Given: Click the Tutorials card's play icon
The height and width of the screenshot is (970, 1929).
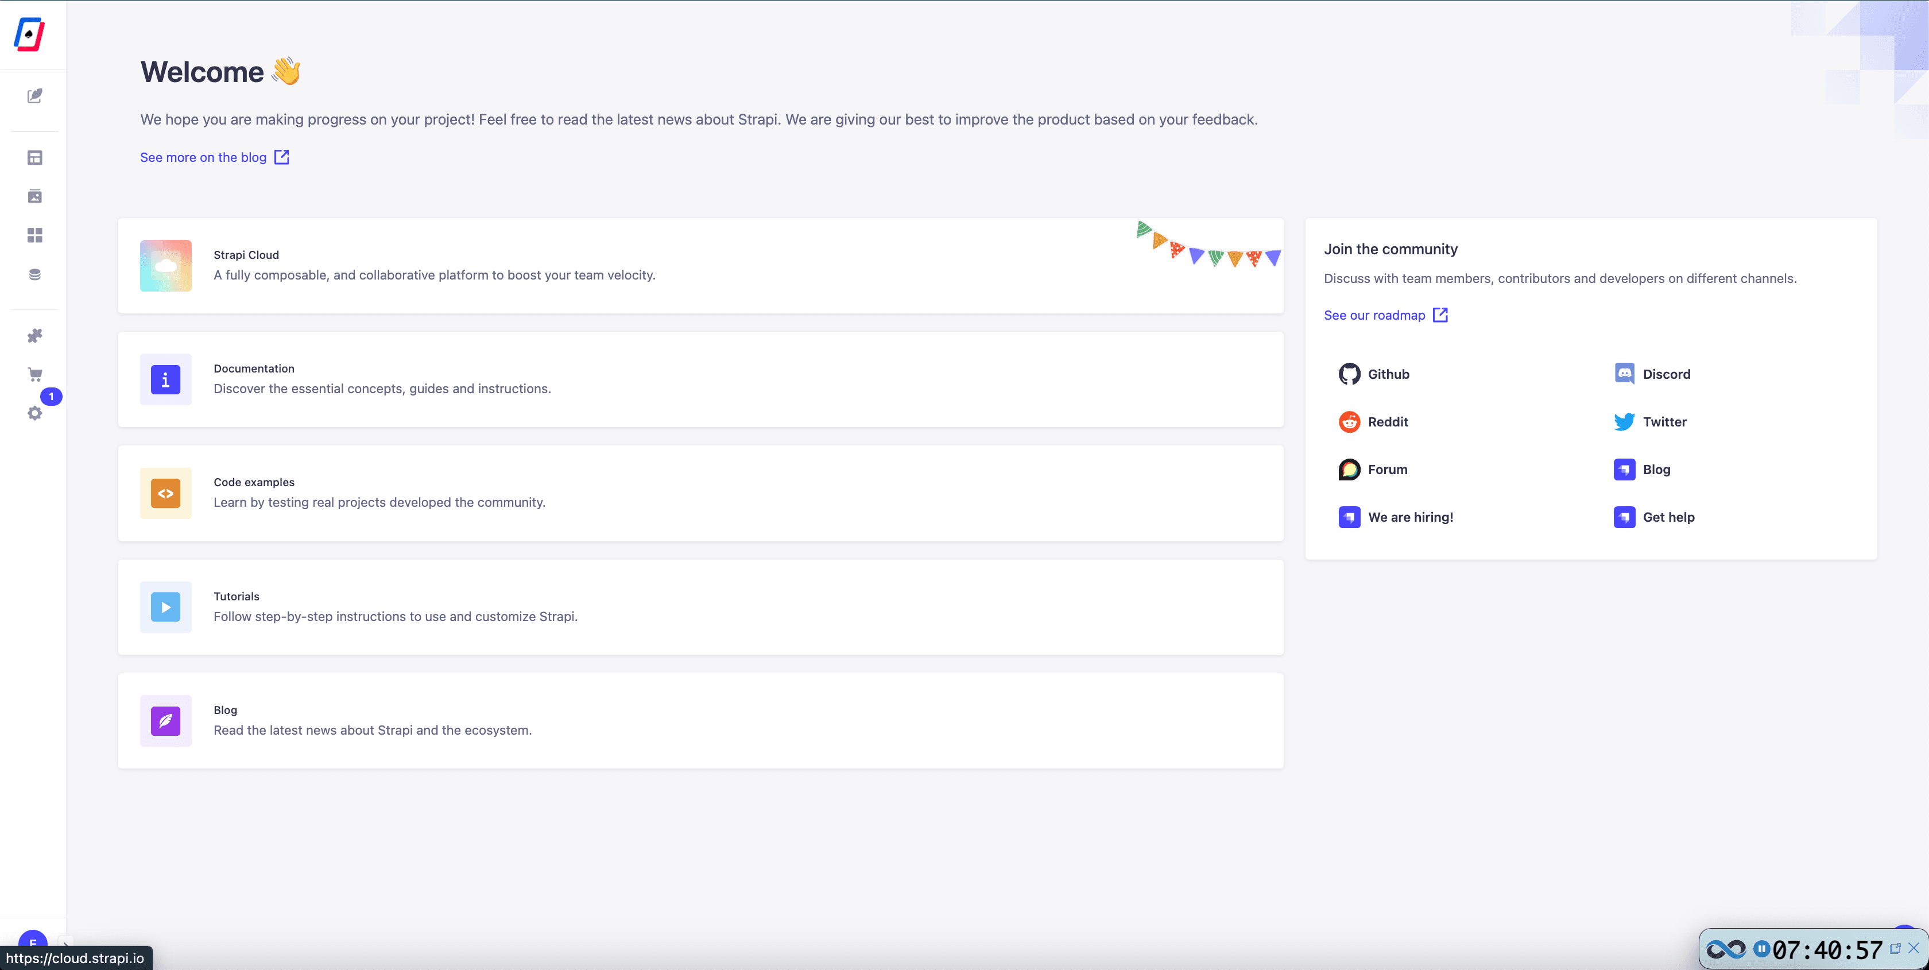Looking at the screenshot, I should (165, 607).
